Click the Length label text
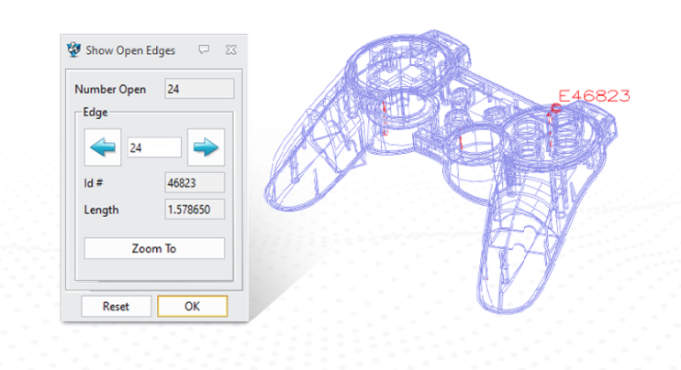 point(101,210)
